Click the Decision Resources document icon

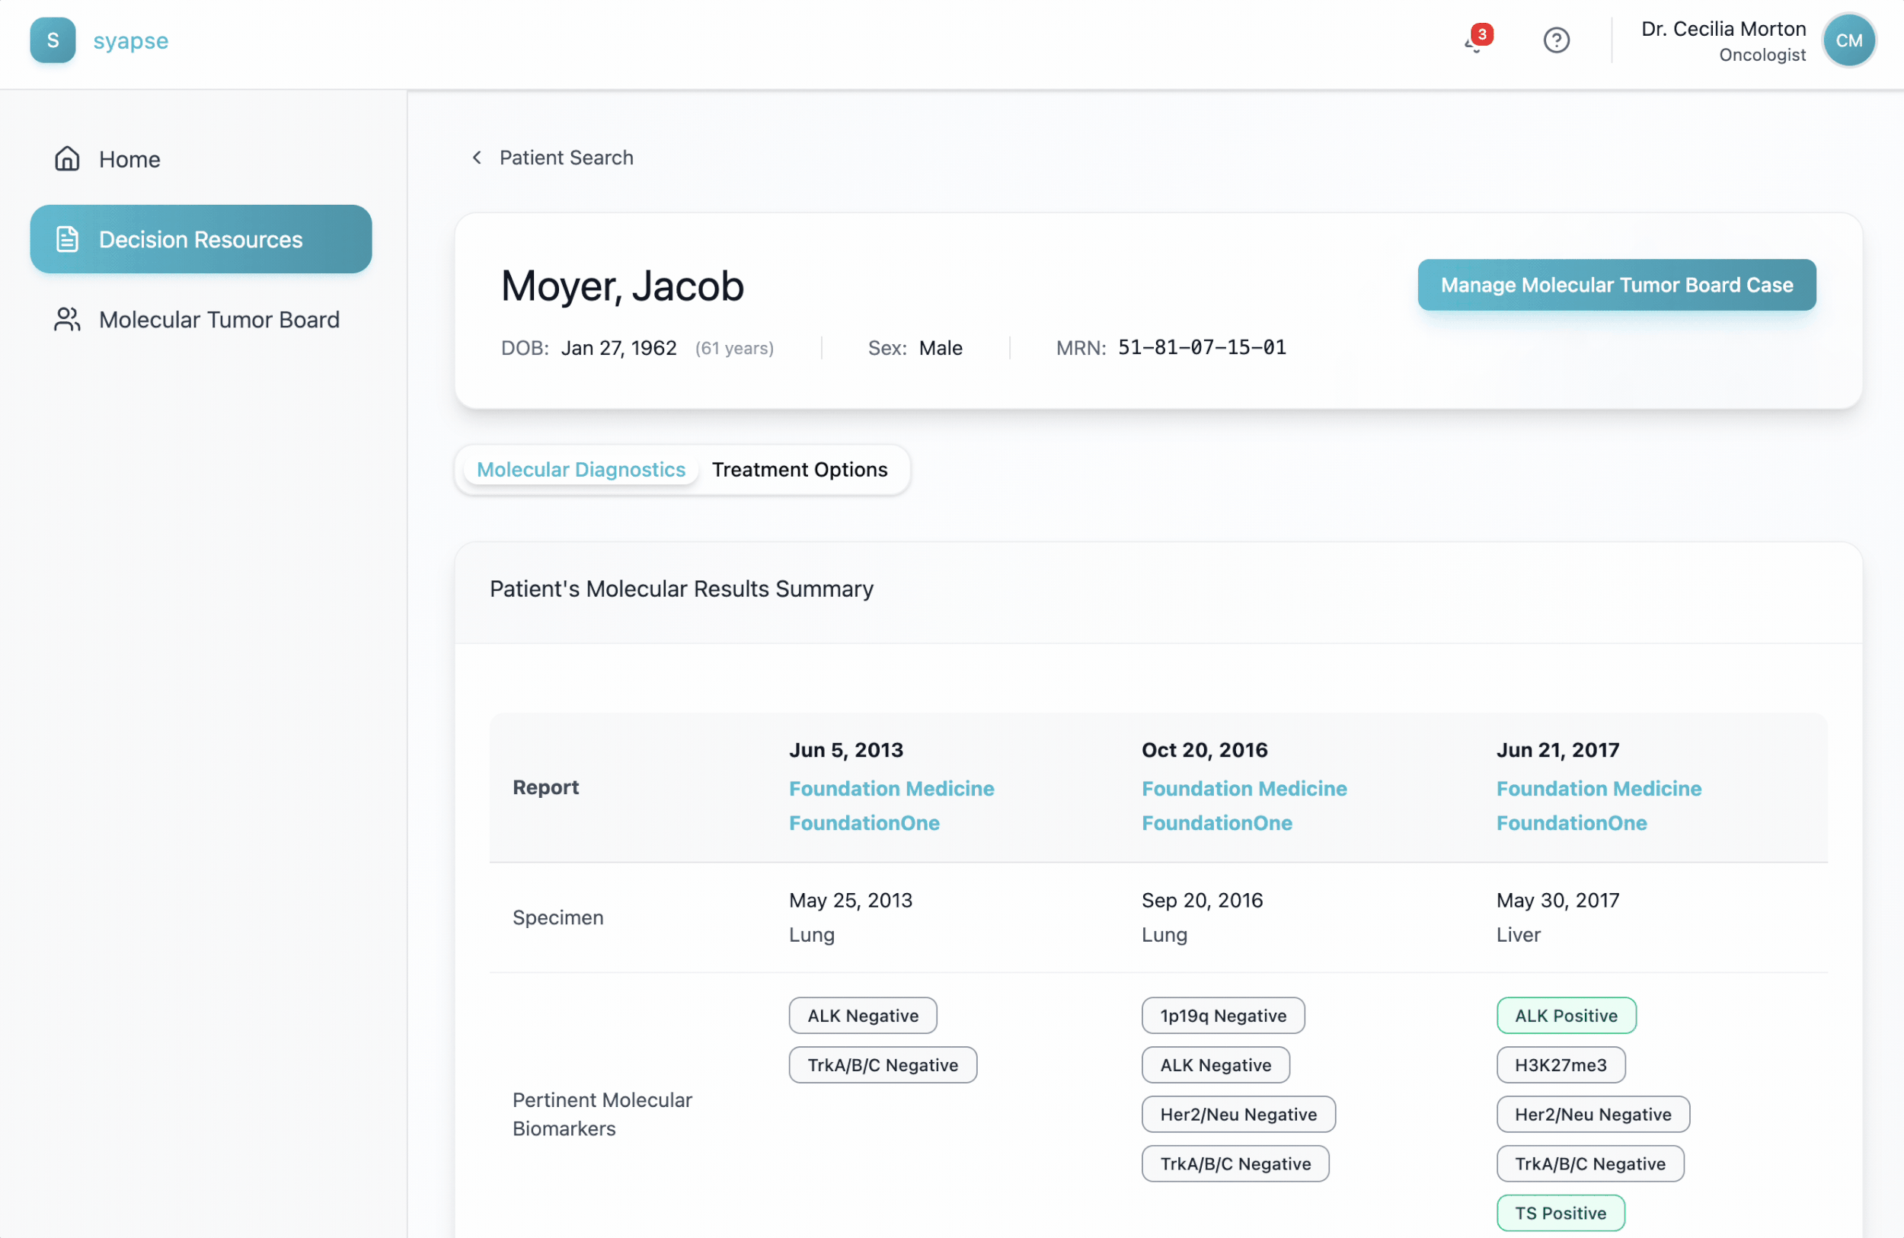67,239
